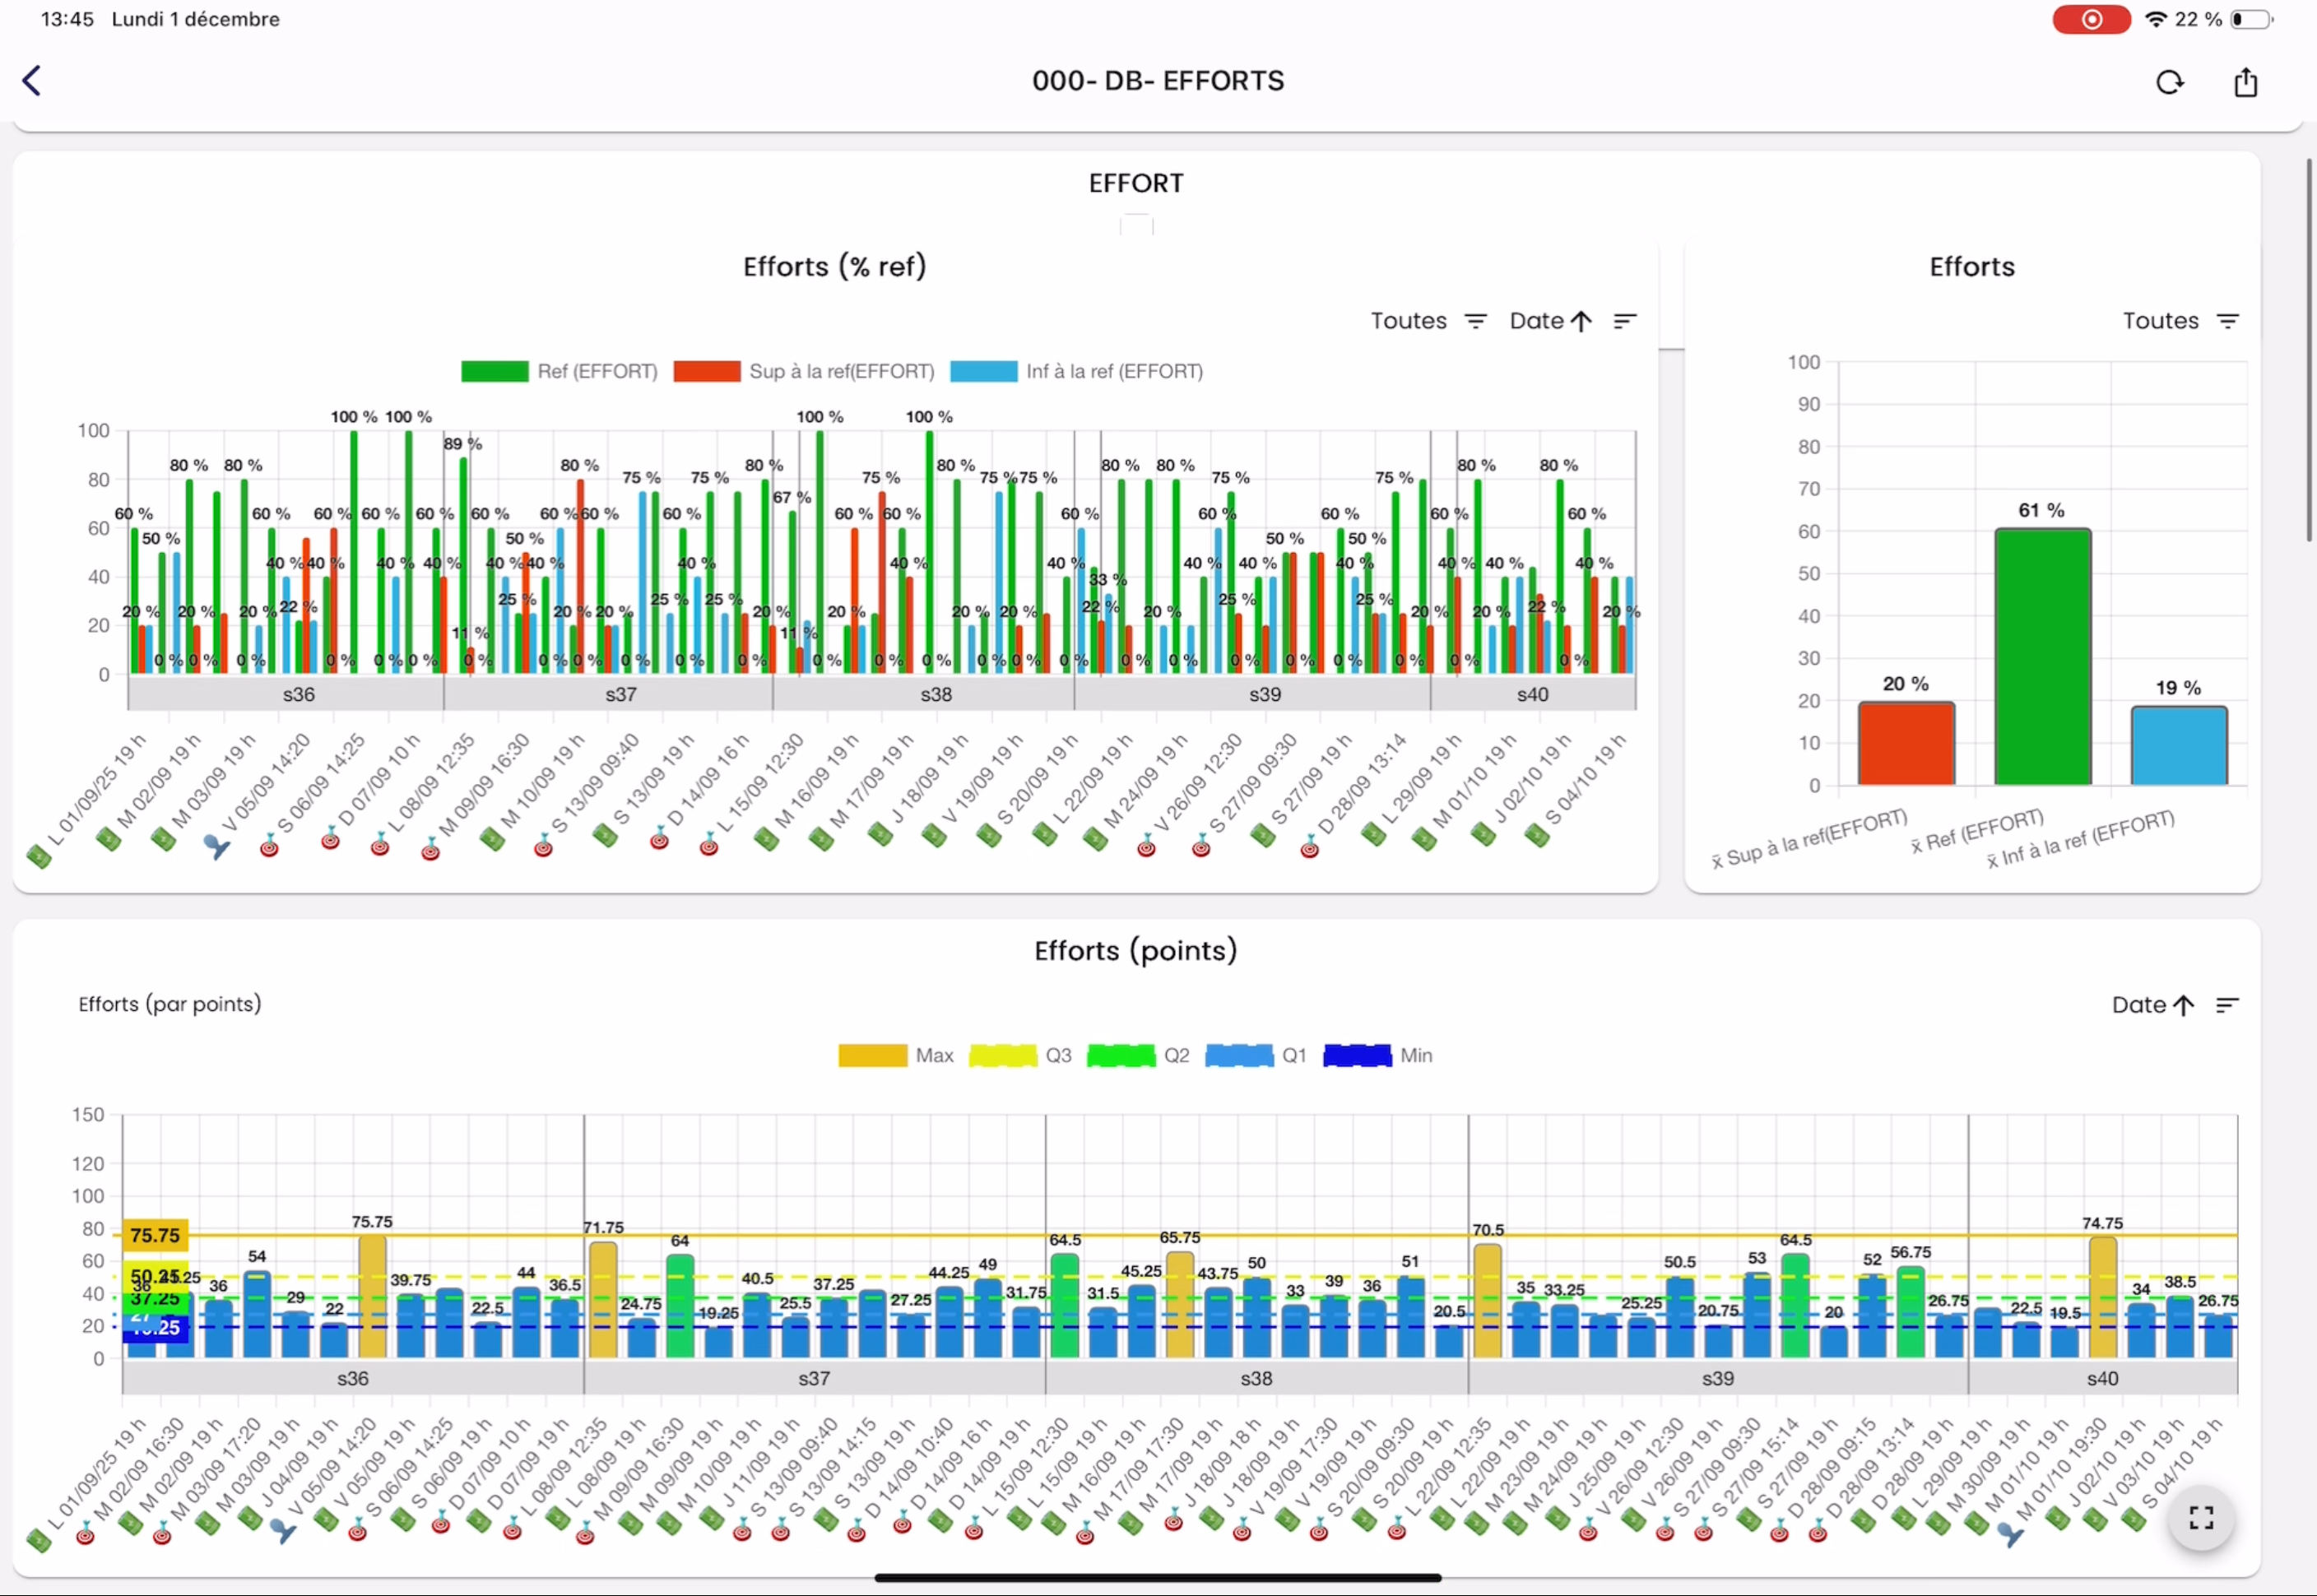Open the share icon in header
The height and width of the screenshot is (1596, 2317).
point(2245,82)
